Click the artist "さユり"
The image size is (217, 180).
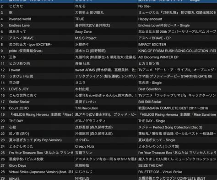[x=80, y=82]
